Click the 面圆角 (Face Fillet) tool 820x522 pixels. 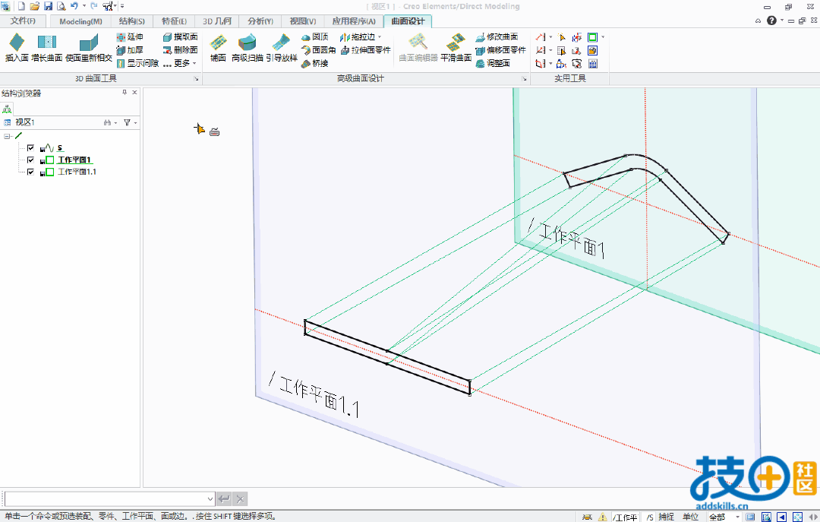pyautogui.click(x=318, y=49)
